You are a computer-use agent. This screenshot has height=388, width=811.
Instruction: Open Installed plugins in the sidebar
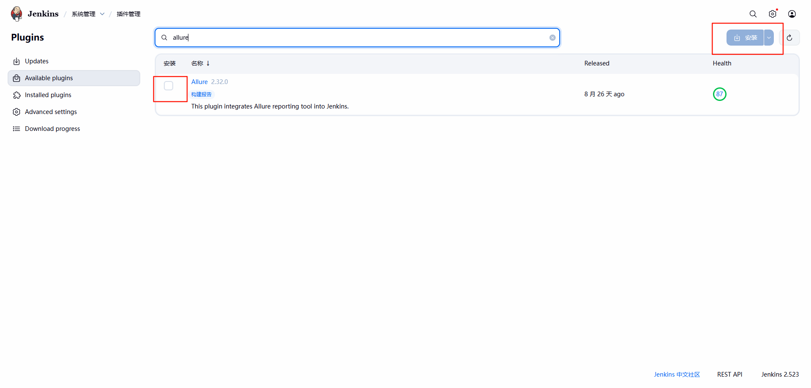(74, 95)
